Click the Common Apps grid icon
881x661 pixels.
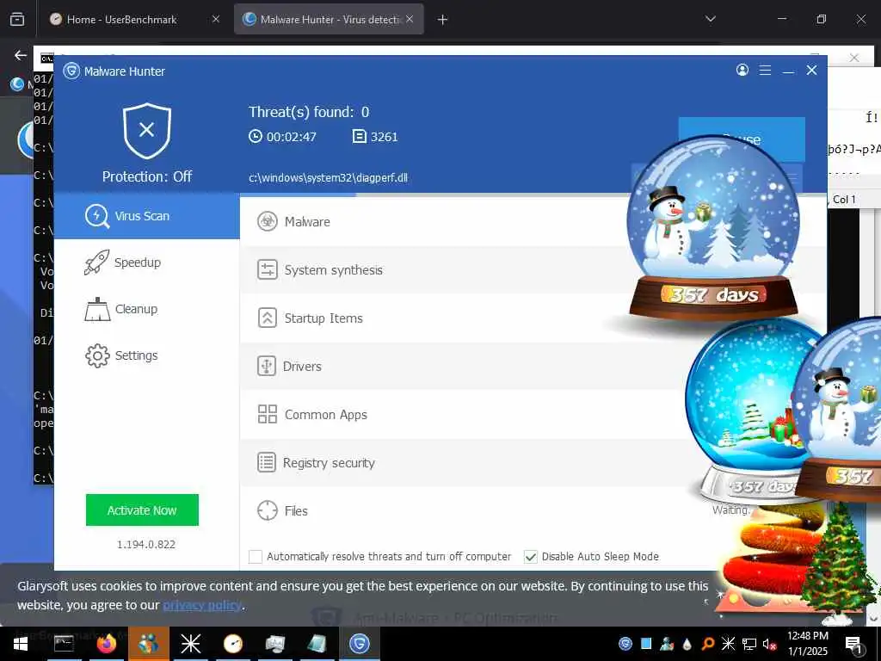click(x=267, y=414)
